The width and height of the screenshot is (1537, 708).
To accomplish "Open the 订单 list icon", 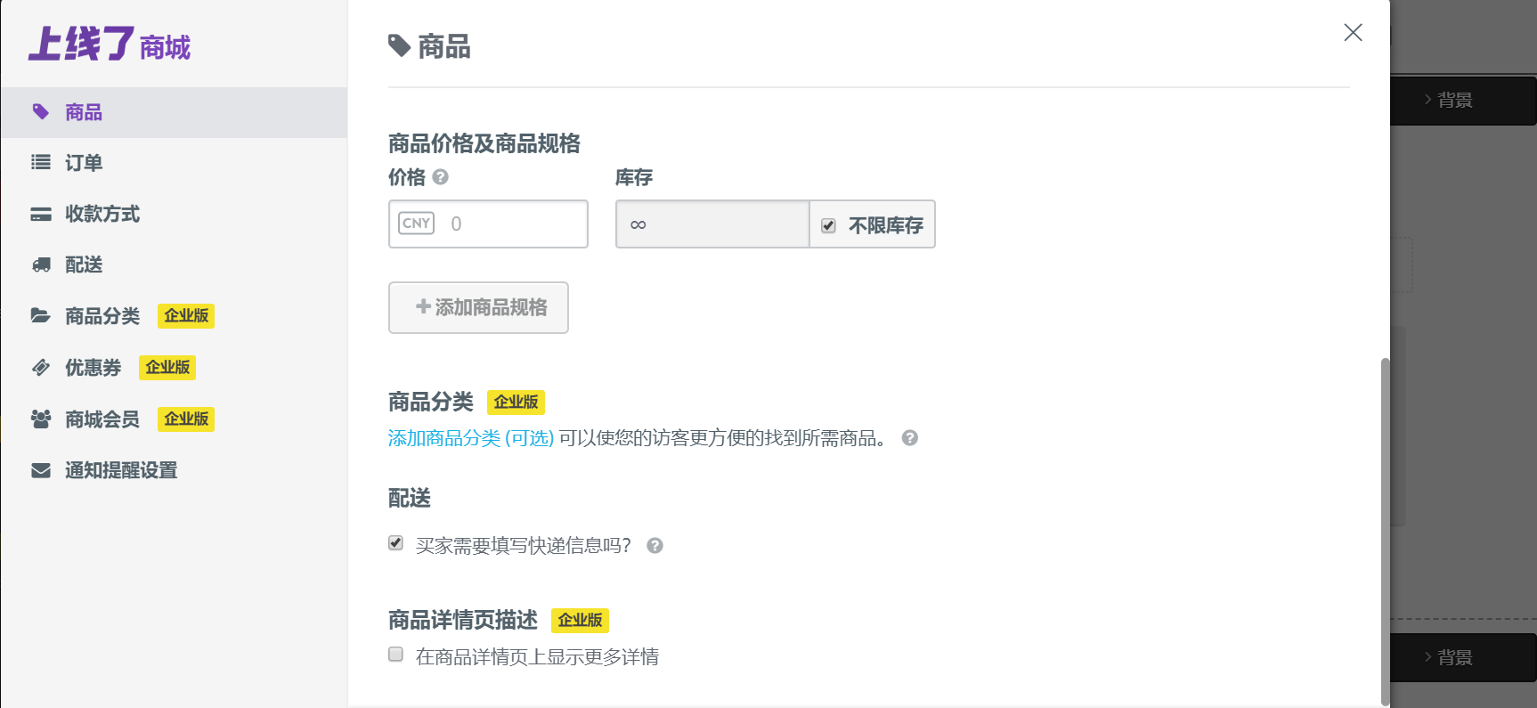I will click(x=40, y=162).
